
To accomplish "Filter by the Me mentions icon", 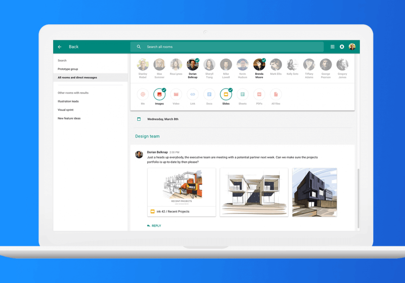I will (143, 95).
